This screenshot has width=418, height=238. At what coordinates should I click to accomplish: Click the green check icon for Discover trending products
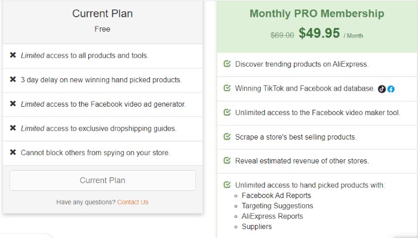coord(227,64)
